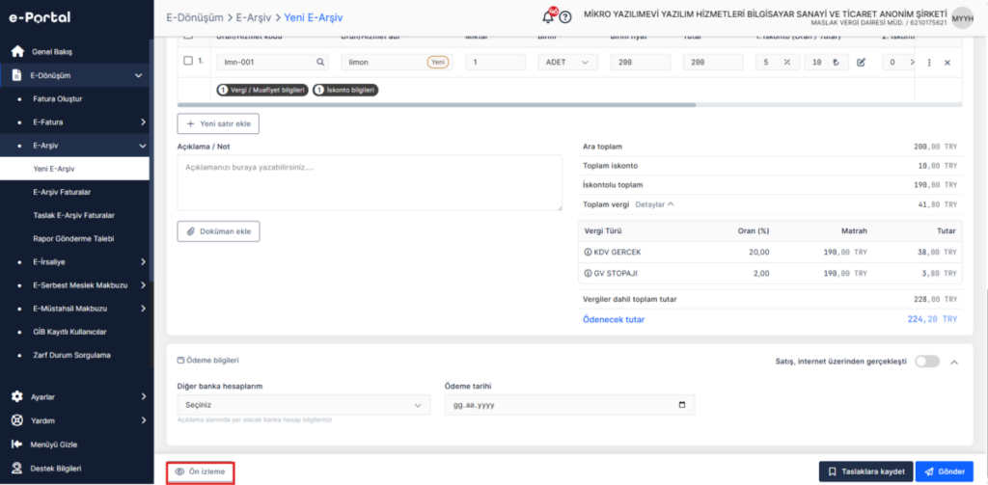Image resolution: width=988 pixels, height=485 pixels.
Task: Click the currency icon in 1st discount amount
Action: pos(836,63)
